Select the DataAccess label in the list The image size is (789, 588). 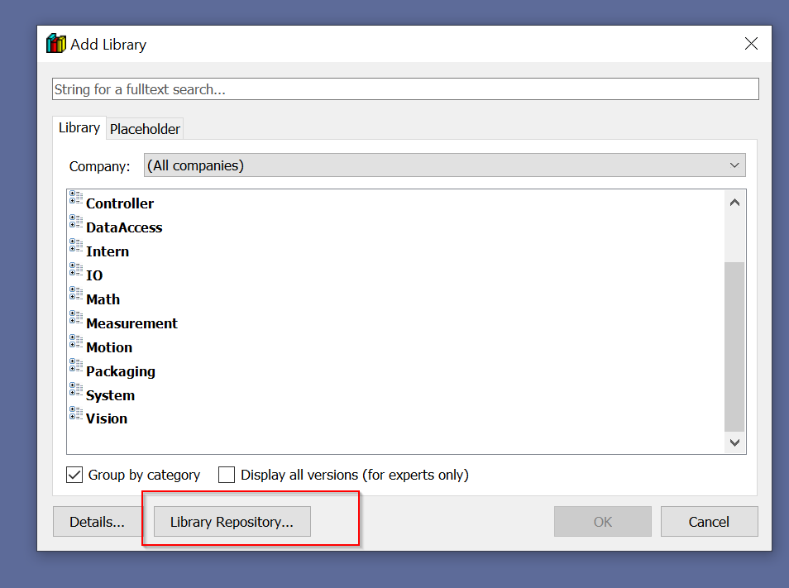click(124, 228)
